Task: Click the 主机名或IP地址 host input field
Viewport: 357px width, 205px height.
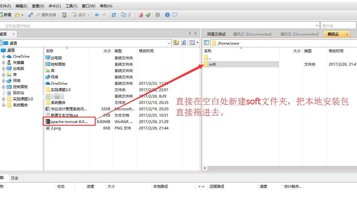Action: (x=159, y=26)
